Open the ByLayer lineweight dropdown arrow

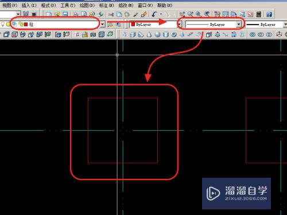tap(285, 25)
